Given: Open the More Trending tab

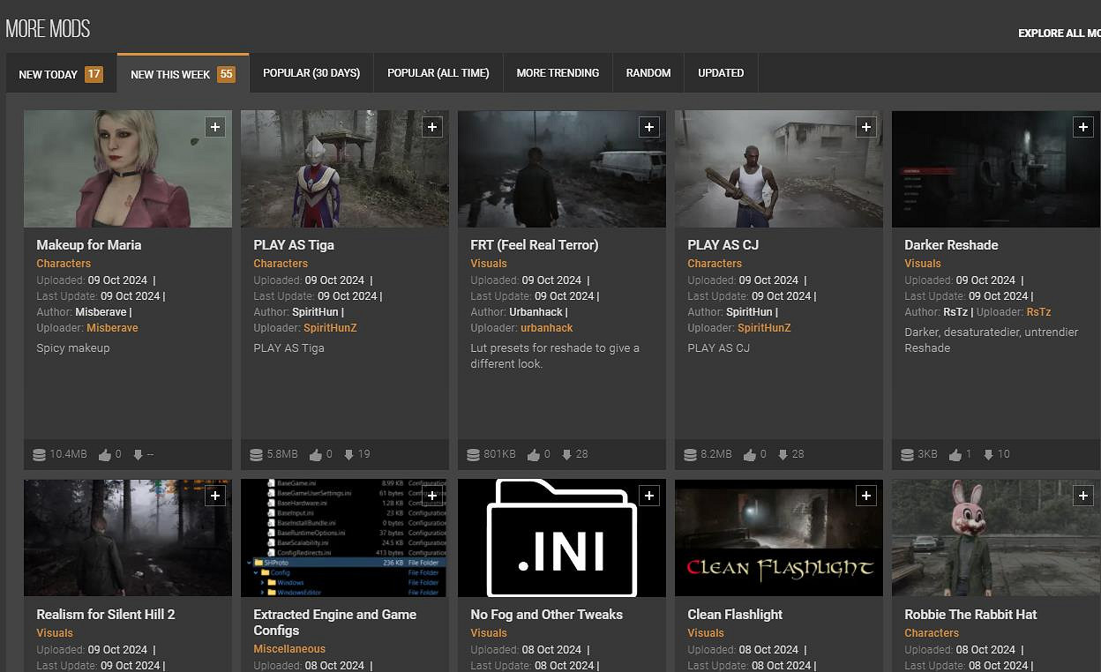Looking at the screenshot, I should 558,73.
